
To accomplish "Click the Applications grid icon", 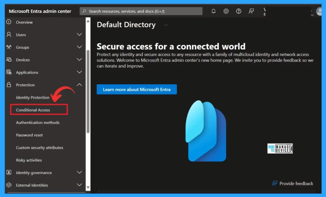I will pos(9,72).
